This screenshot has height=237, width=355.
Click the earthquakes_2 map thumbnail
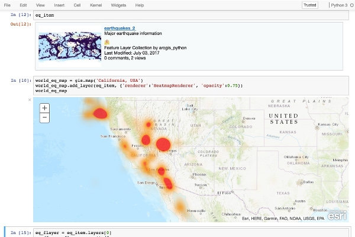tap(67, 44)
